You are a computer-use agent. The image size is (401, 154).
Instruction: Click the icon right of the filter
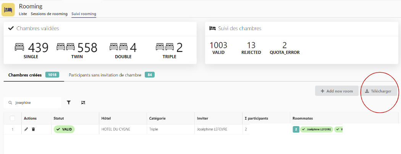83,102
